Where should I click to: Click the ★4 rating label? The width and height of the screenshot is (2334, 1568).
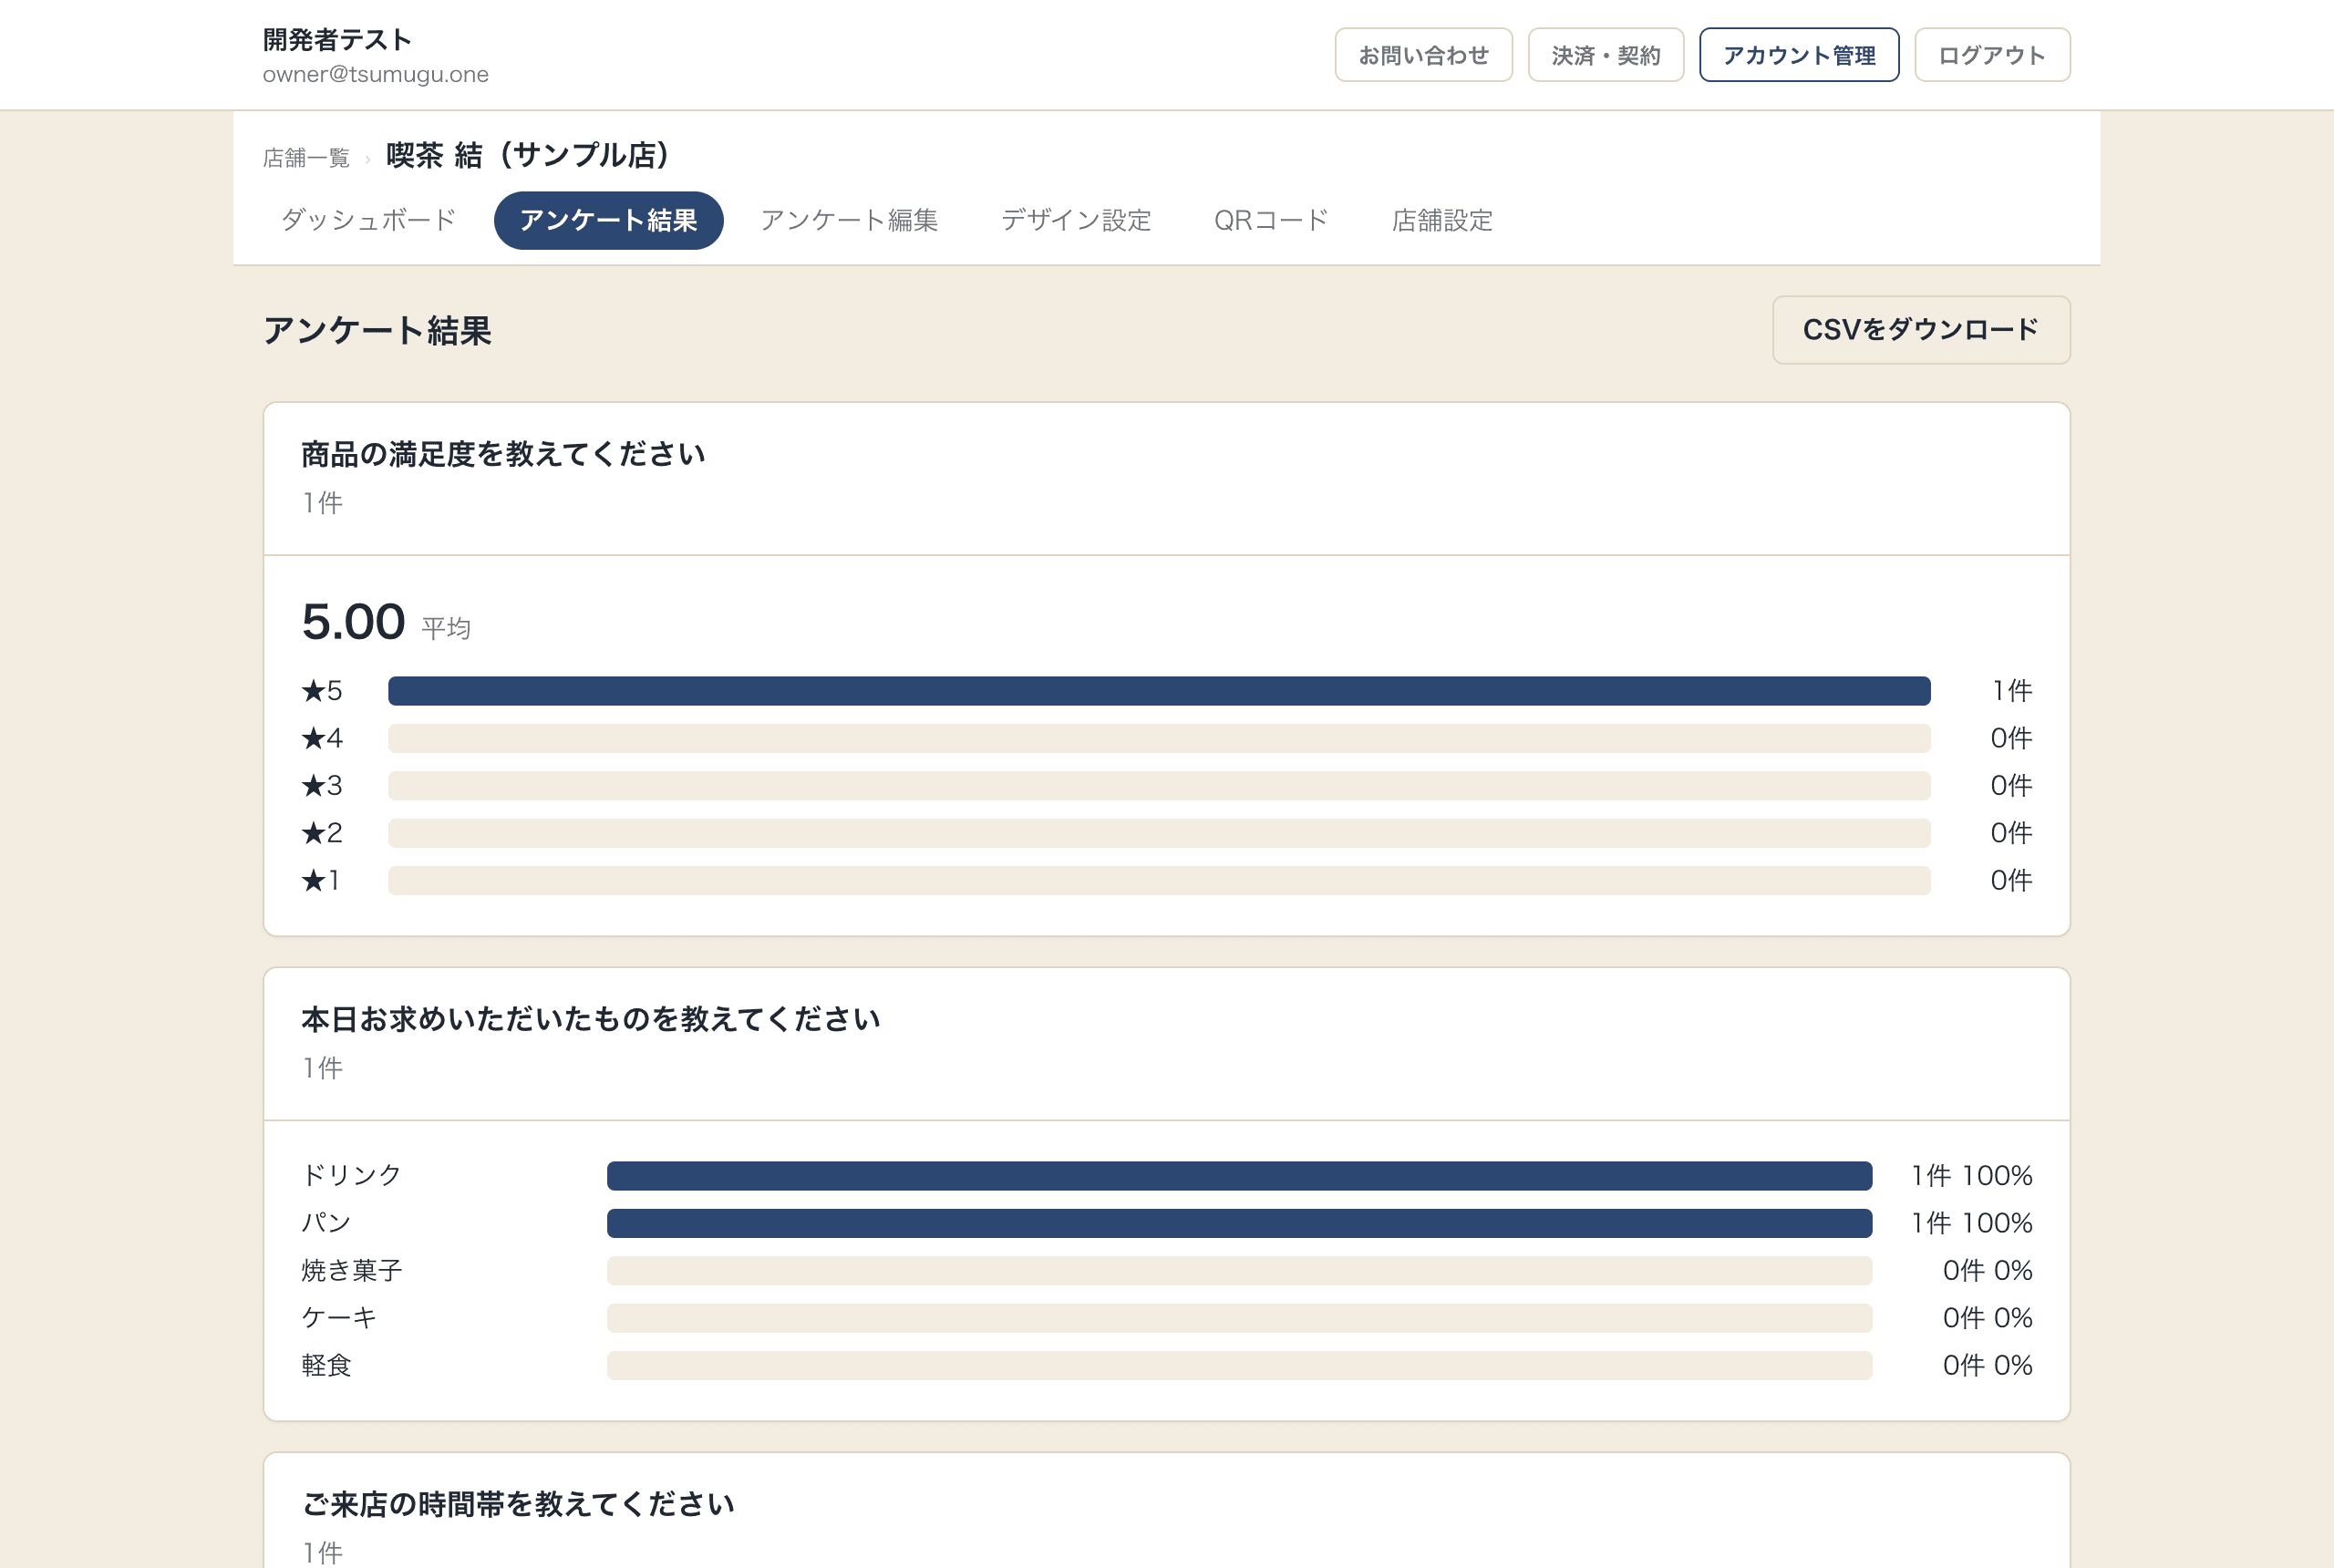click(322, 738)
